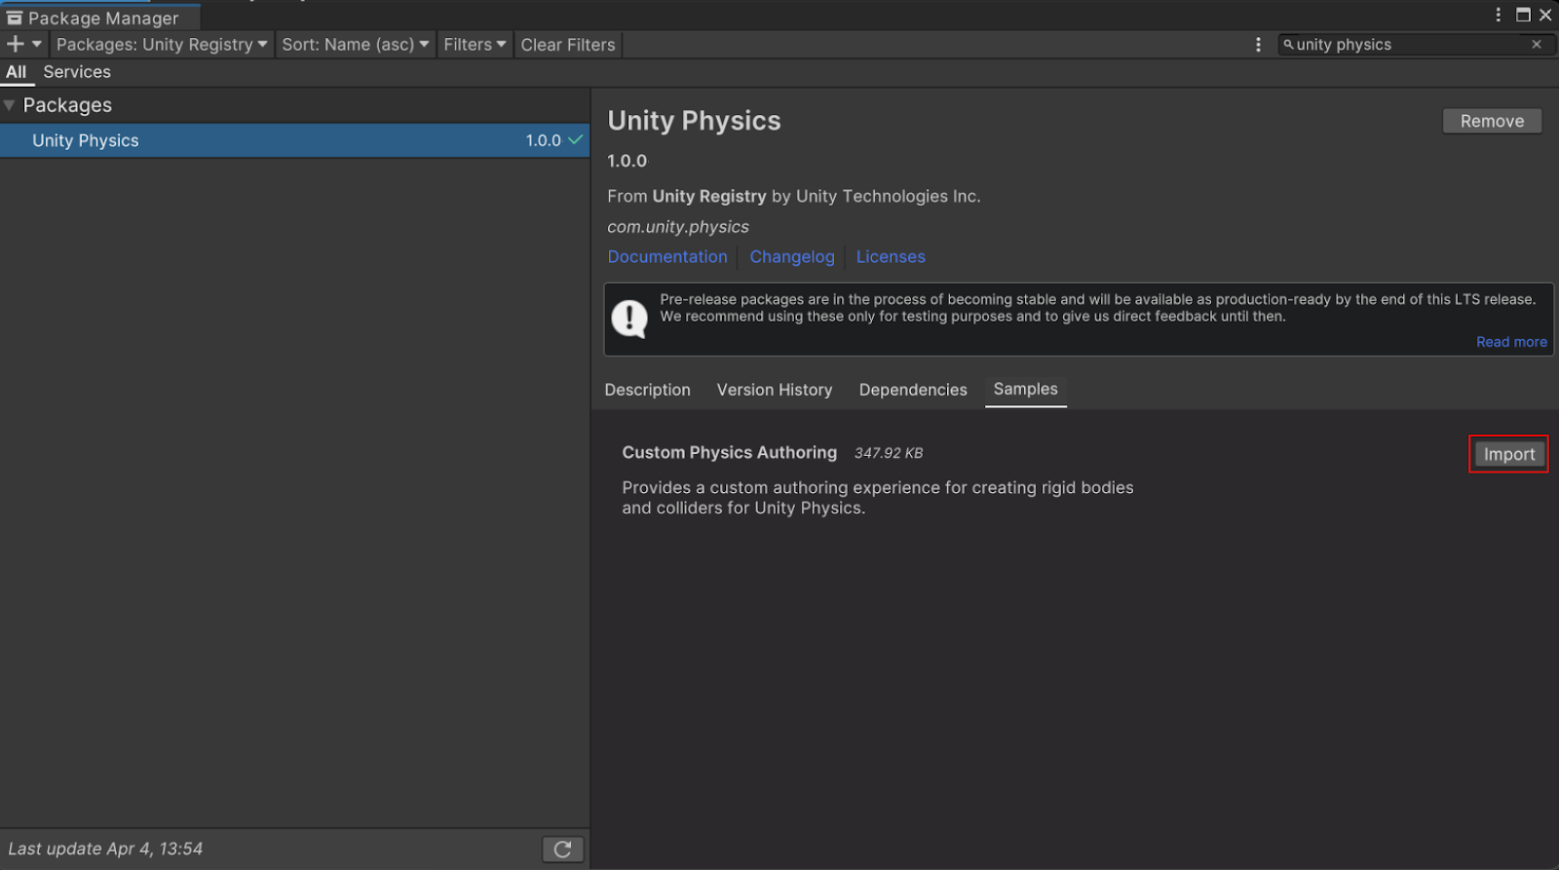Open the add package dropdown arrow
Viewport: 1559px width, 870px height.
point(37,44)
